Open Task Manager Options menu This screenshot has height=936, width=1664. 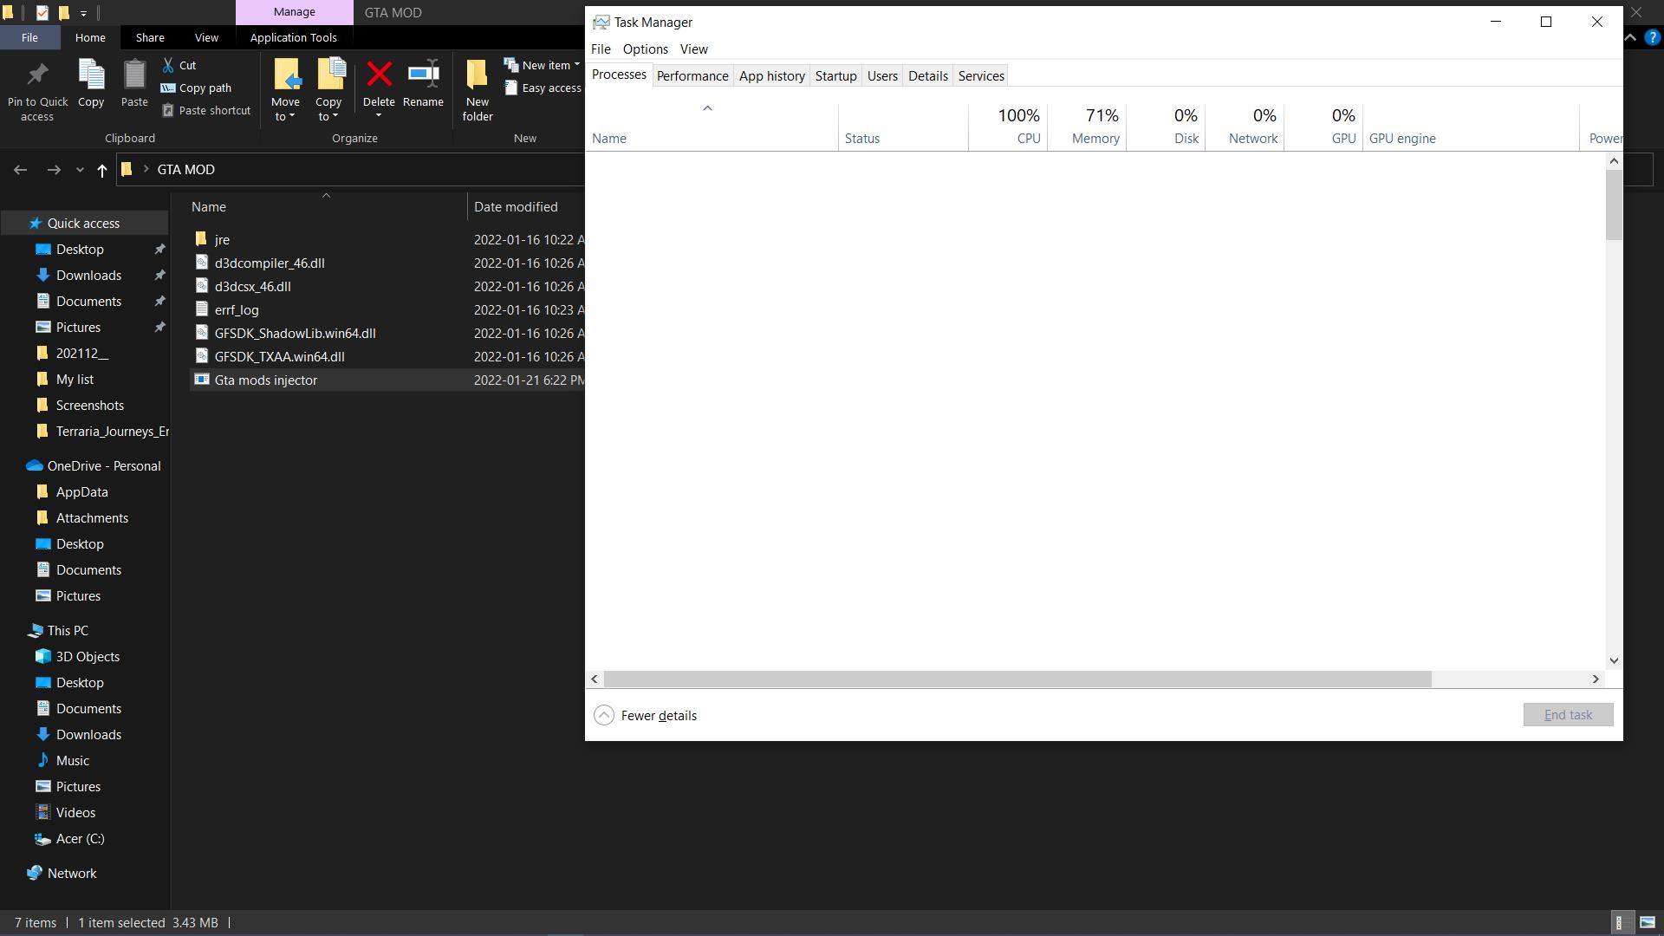pos(645,49)
